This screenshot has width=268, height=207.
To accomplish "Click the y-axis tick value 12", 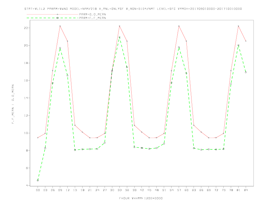I will [26, 115].
